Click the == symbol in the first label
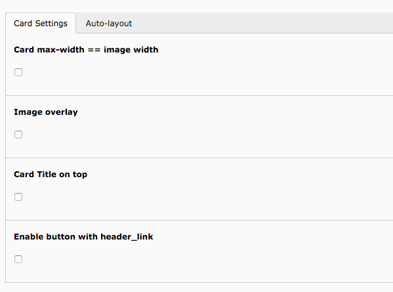The height and width of the screenshot is (292, 393). [94, 50]
